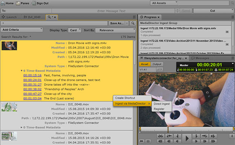This screenshot has width=235, height=145.
Task: Click the Play button
Action: (x=187, y=138)
